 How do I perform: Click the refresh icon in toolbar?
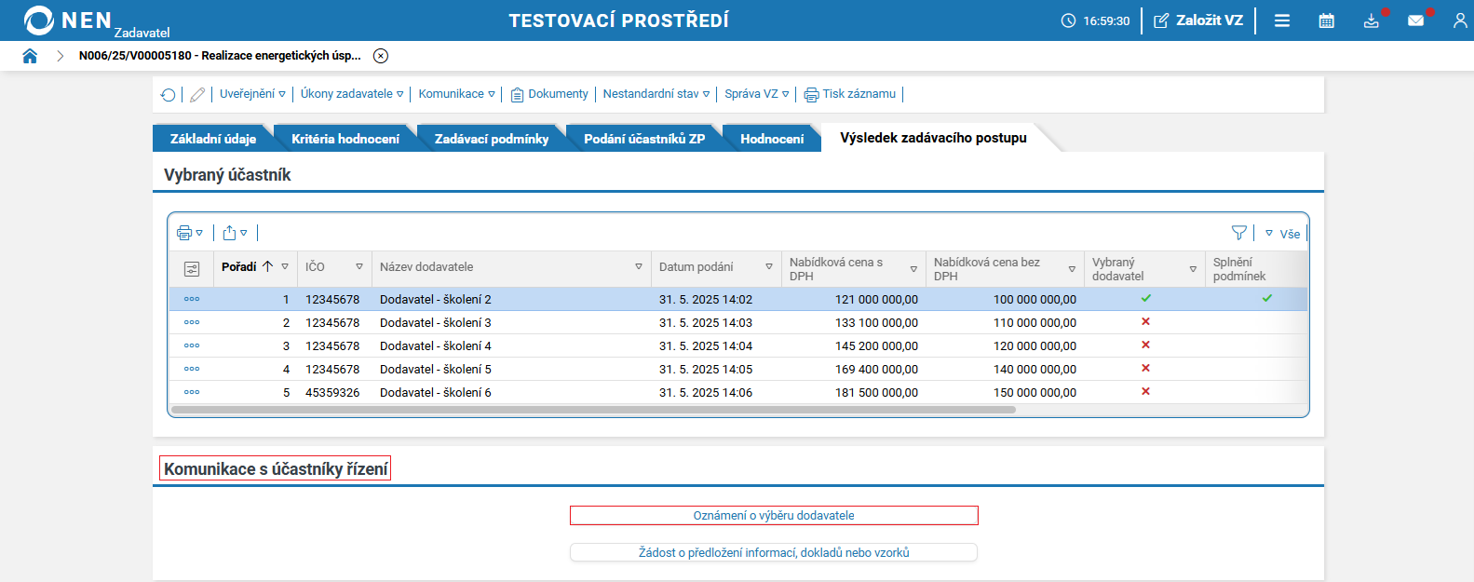pos(169,95)
